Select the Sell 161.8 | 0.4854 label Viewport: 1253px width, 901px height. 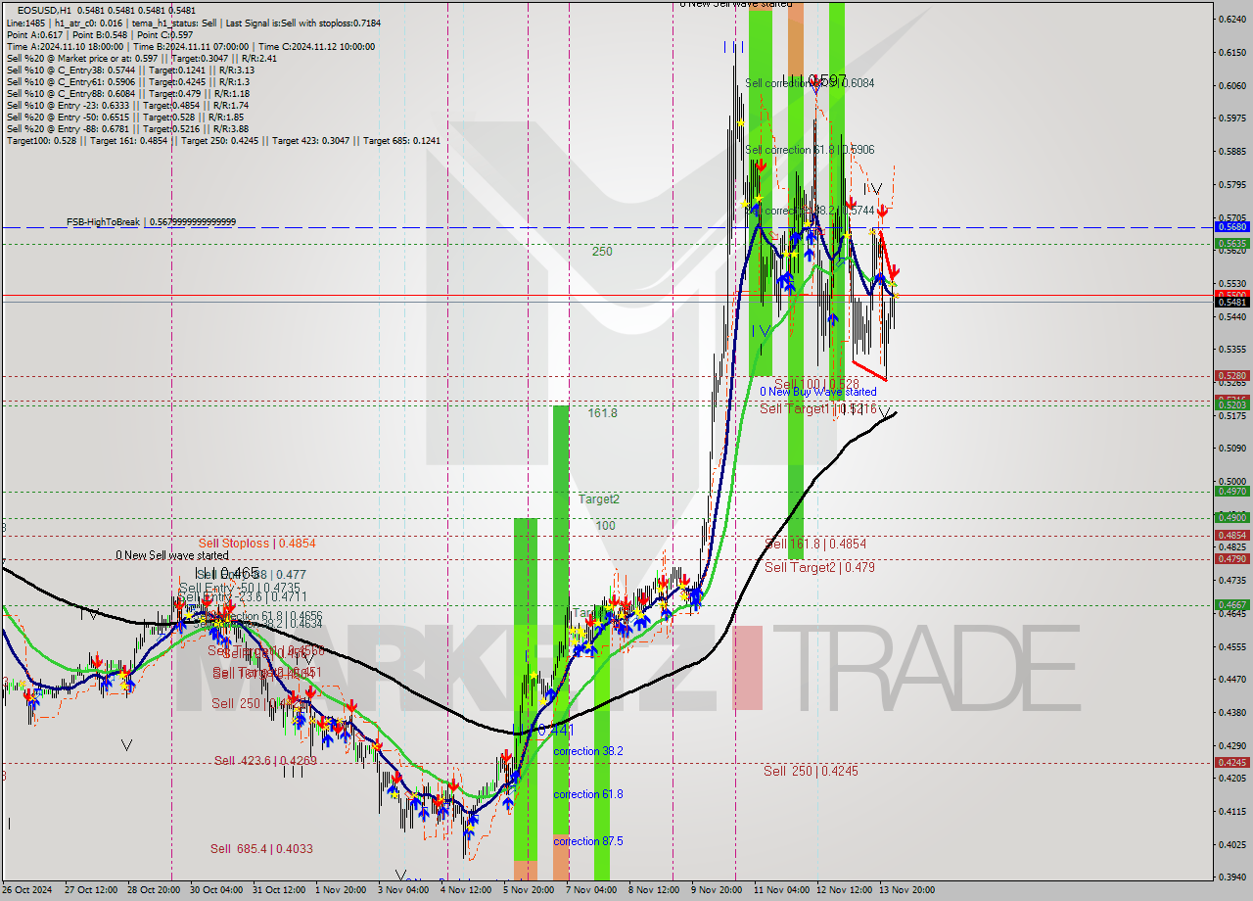click(815, 544)
